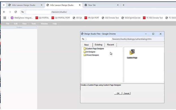Open site information icon in main address bar

coord(23,12)
